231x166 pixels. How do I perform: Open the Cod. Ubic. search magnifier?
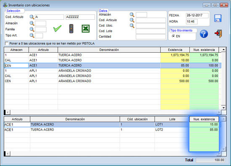coord(132,26)
